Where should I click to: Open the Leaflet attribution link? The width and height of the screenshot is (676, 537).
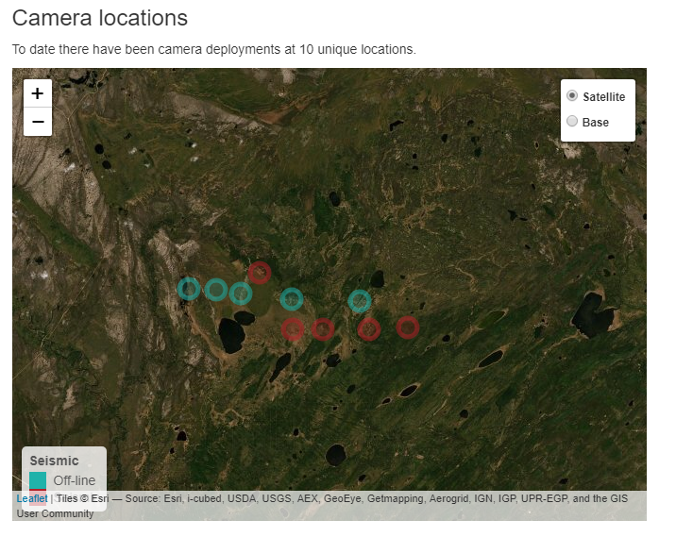[32, 498]
